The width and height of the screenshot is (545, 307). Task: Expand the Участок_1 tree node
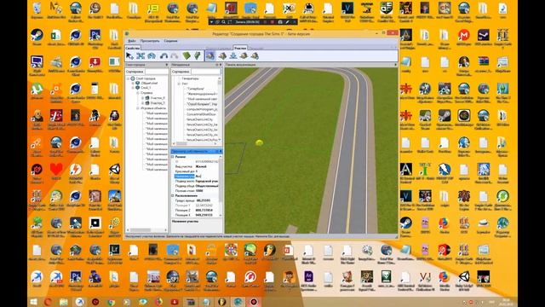[x=142, y=103]
